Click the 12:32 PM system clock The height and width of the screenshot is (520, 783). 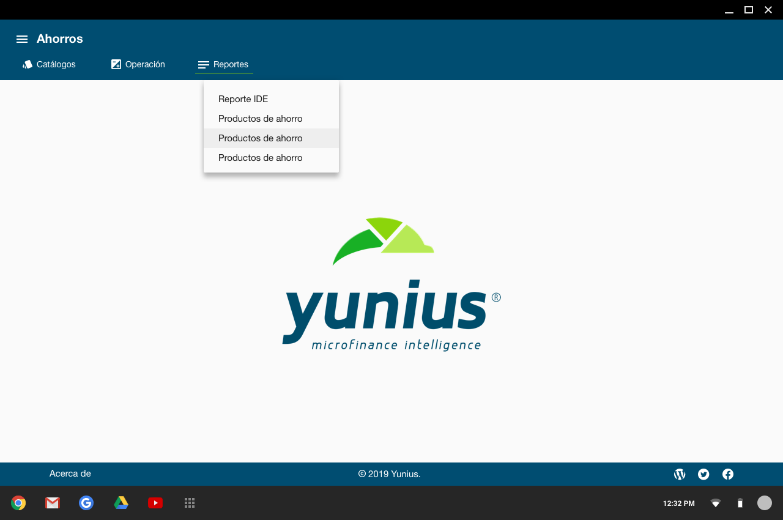coord(679,503)
